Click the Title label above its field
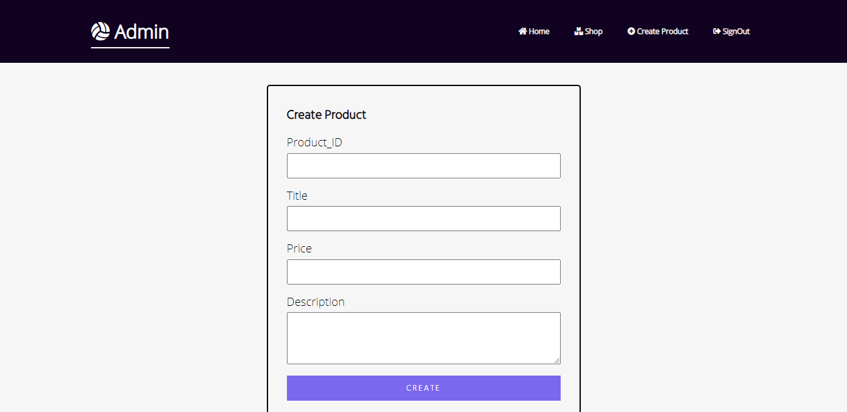Image resolution: width=847 pixels, height=412 pixels. click(297, 195)
